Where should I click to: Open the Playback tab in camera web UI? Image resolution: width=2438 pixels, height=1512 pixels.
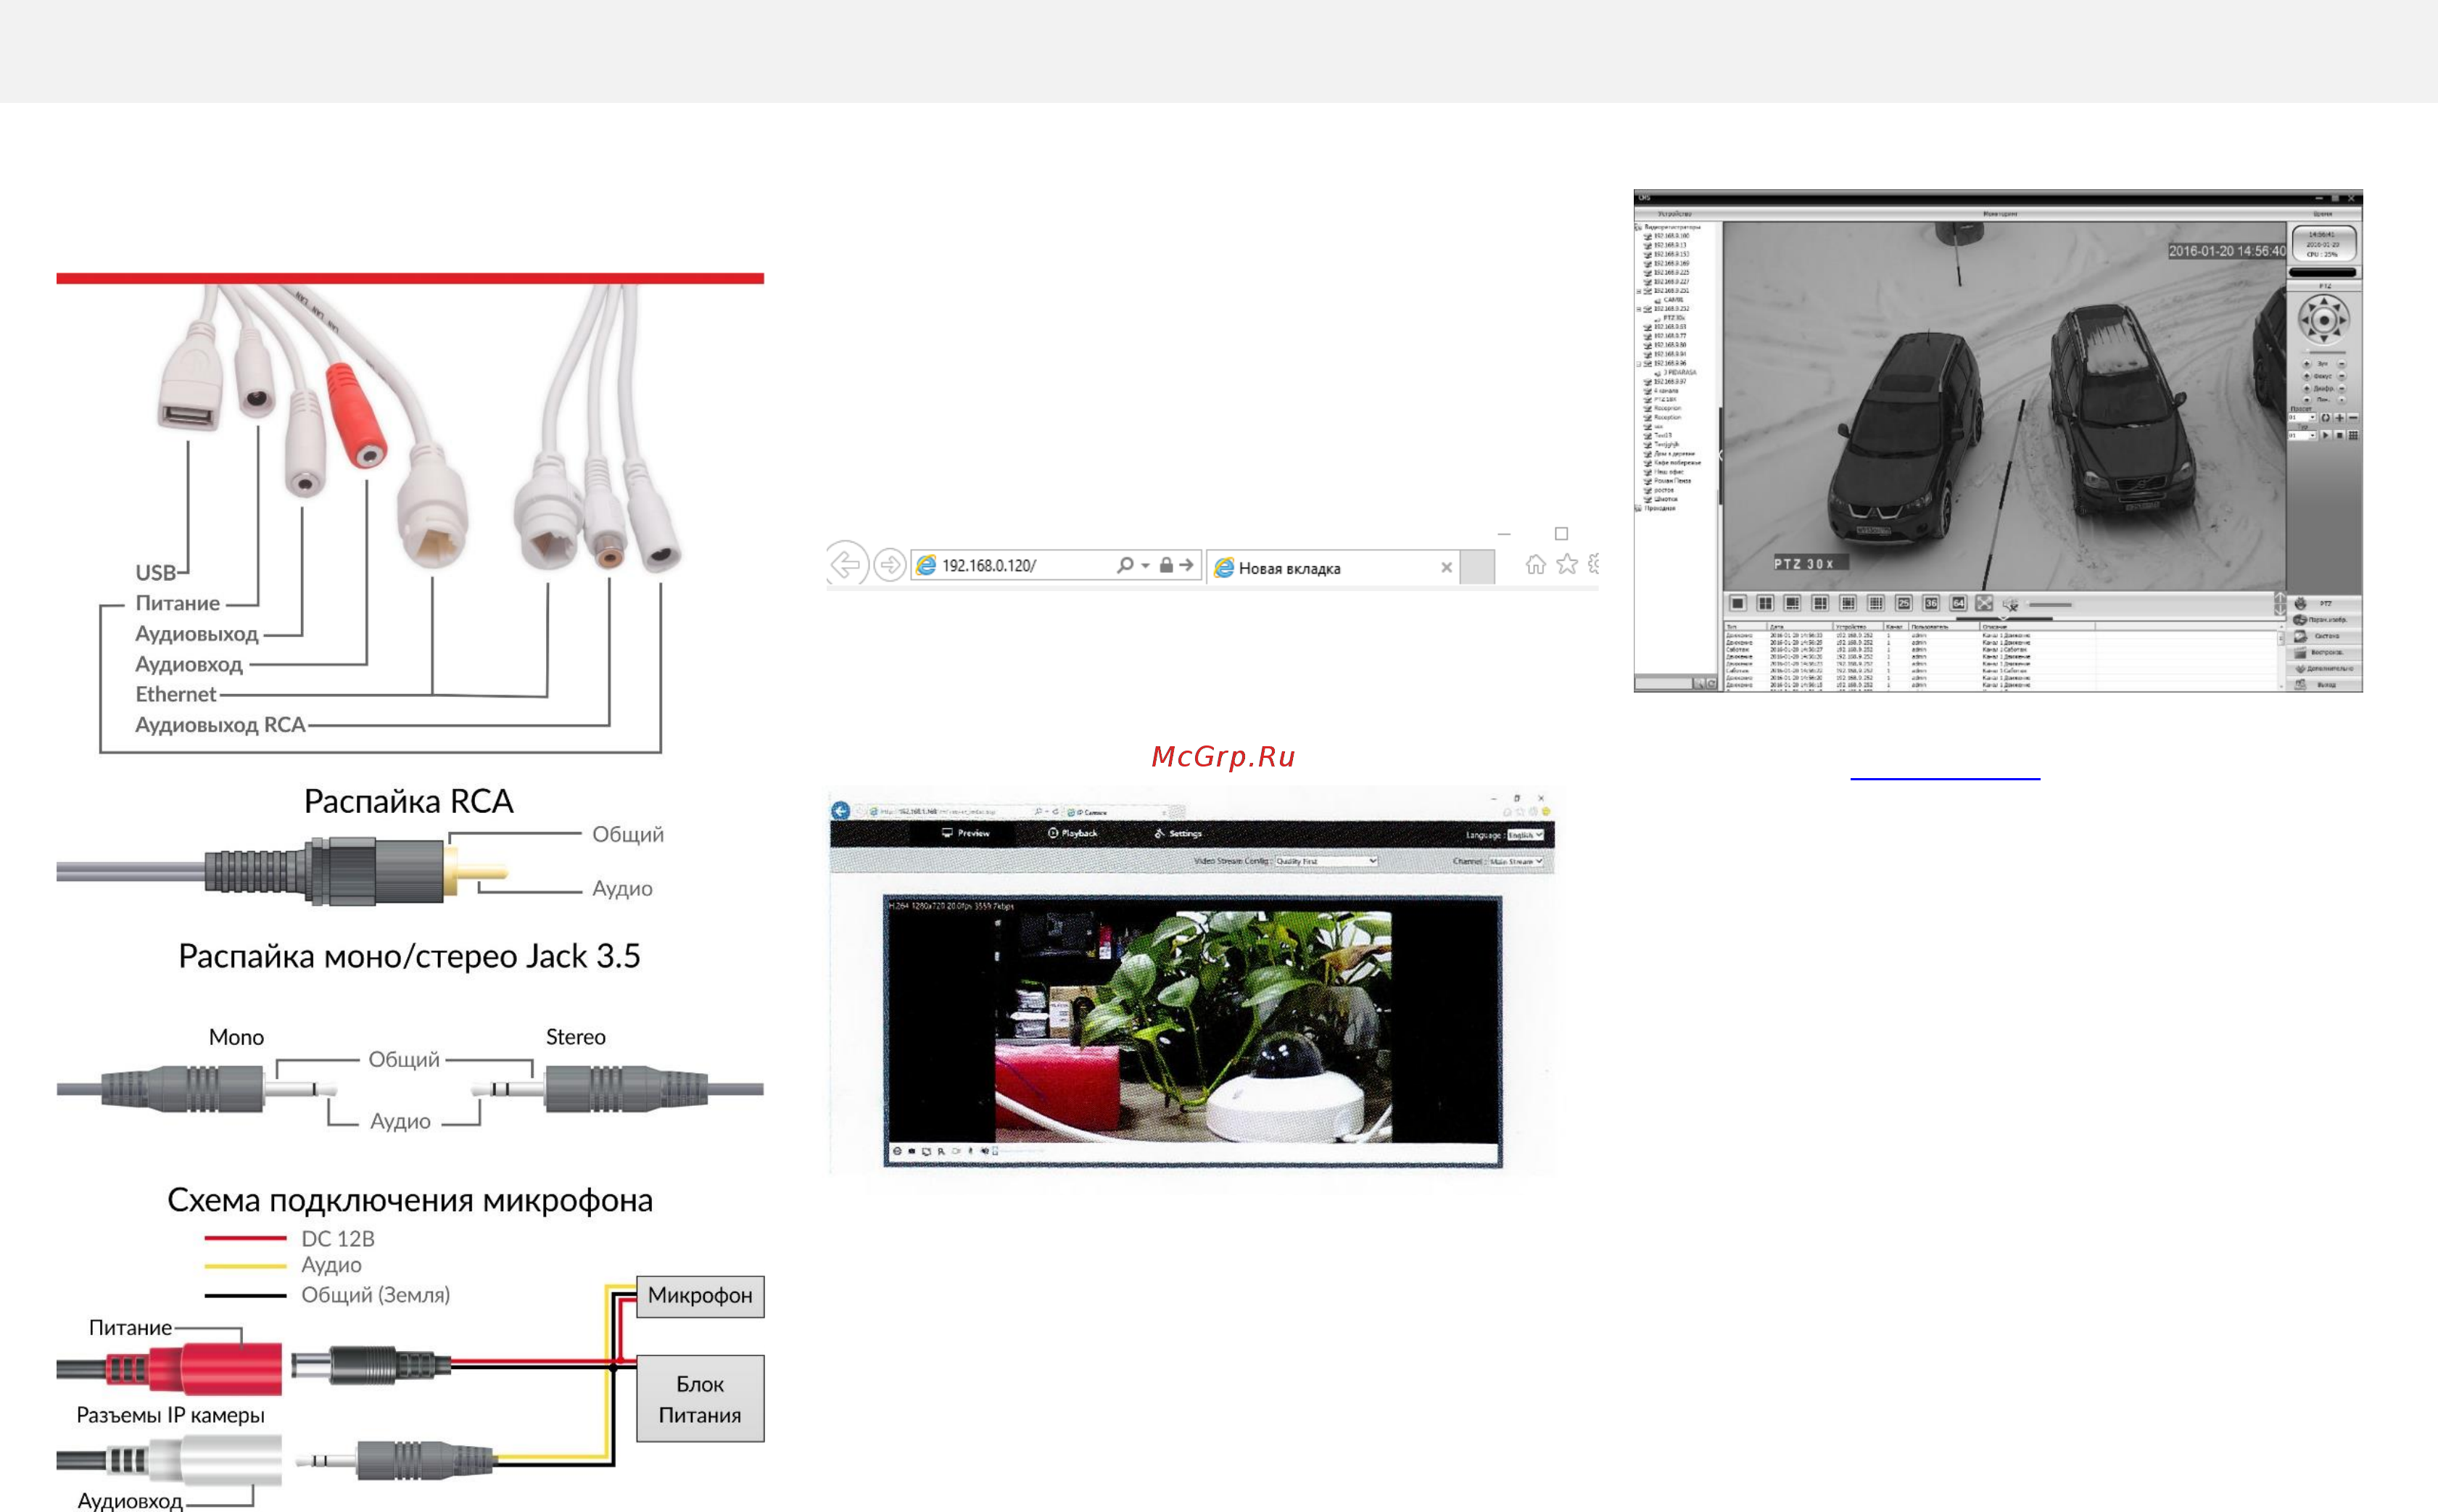pos(1073,833)
